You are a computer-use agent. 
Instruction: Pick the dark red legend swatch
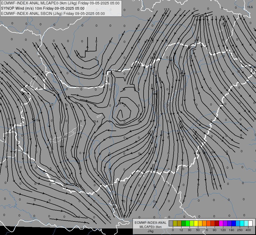click(x=217, y=224)
